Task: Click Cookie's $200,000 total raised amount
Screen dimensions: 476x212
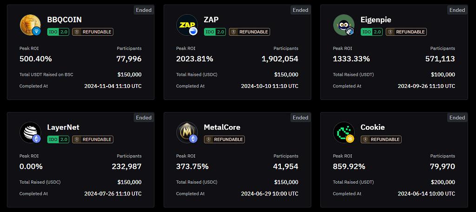Action: 442,182
